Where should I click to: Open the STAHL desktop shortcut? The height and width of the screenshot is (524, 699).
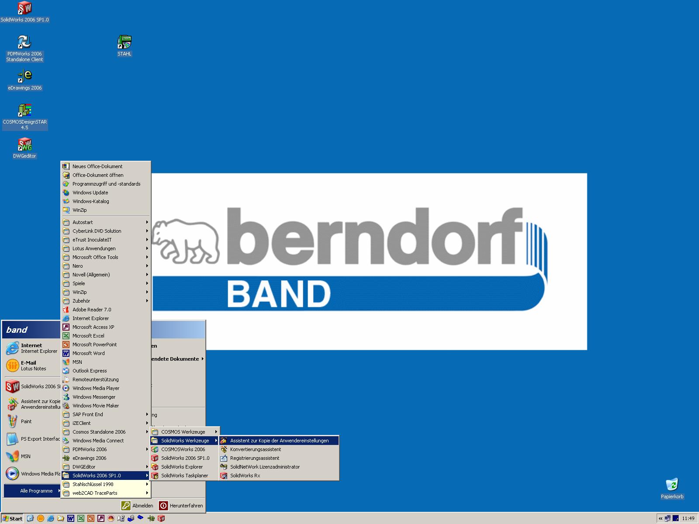[125, 46]
